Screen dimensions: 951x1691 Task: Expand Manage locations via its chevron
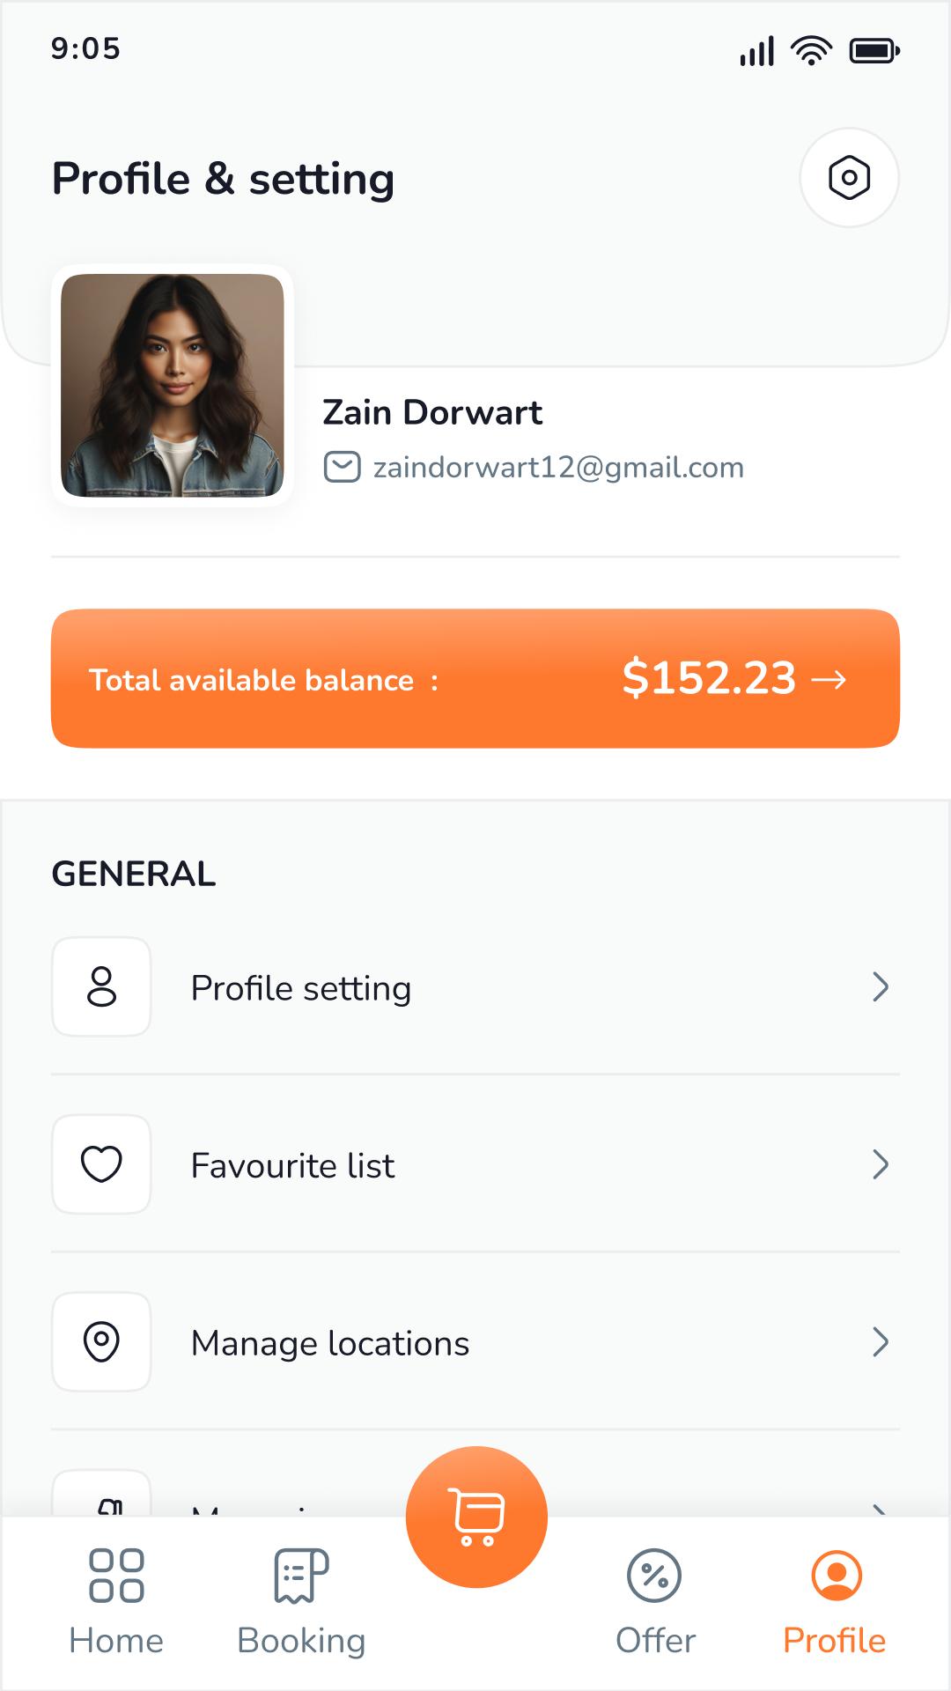880,1342
